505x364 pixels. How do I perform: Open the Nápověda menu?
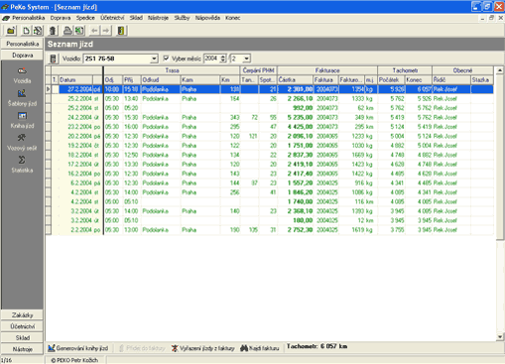[207, 18]
